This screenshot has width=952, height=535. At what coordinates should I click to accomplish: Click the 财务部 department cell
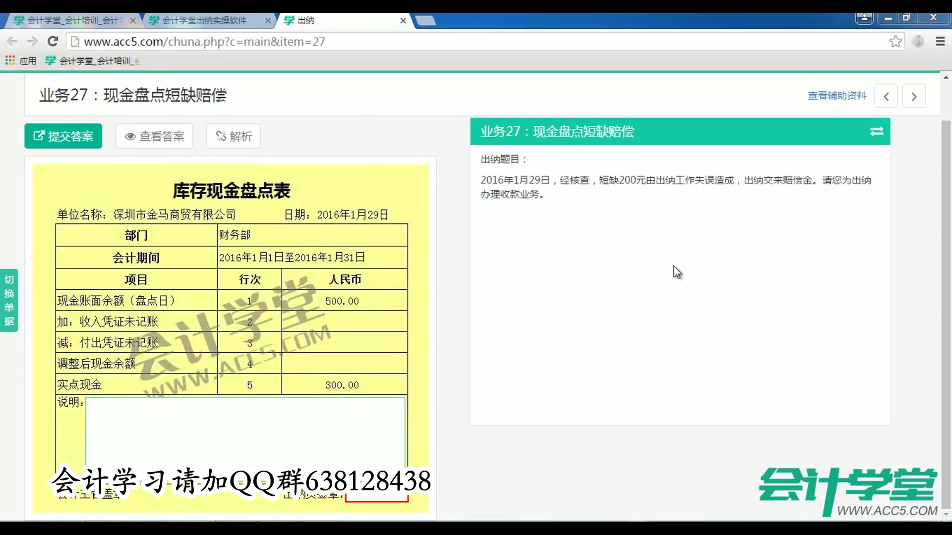(x=312, y=235)
